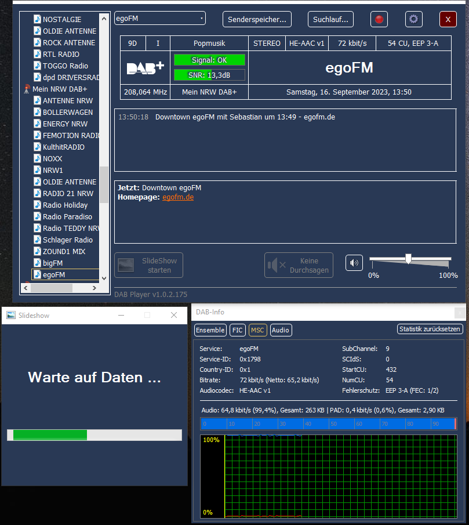Viewport: 469px width, 525px height.
Task: Click the music note icon beside NOXX
Action: [37, 158]
